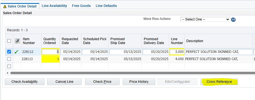Click the Check Availability button
Viewport: 255px width, 100px height.
pyautogui.click(x=25, y=82)
